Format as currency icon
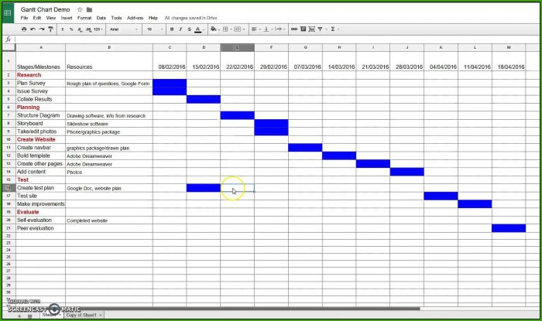The image size is (542, 321). 63,29
